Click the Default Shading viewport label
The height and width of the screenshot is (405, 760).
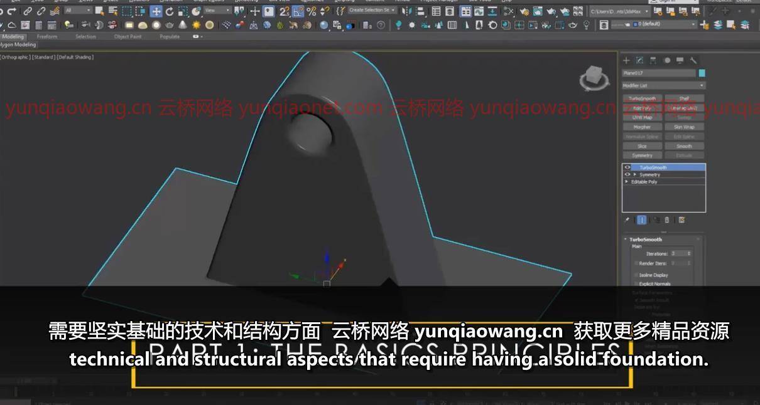coord(75,57)
